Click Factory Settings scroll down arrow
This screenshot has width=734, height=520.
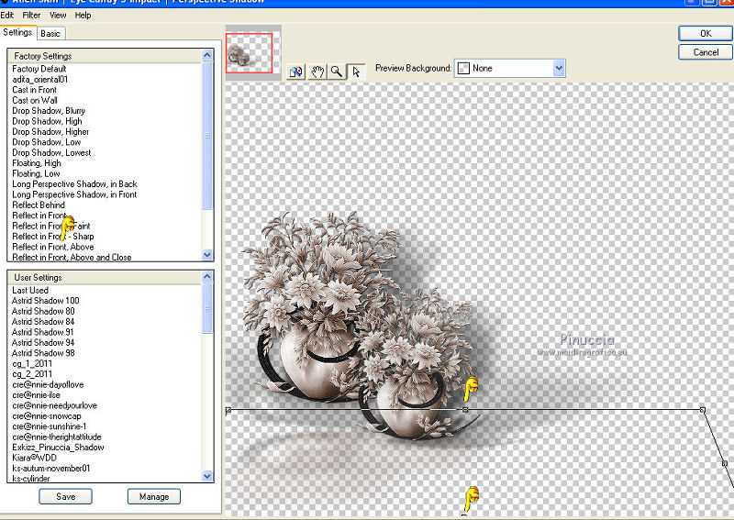pos(207,255)
